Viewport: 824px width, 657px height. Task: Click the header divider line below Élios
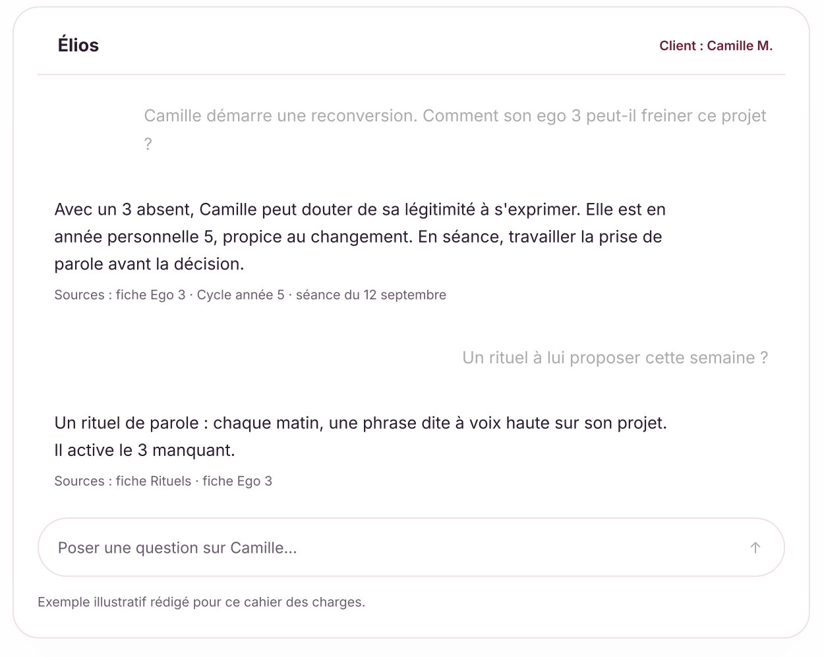411,74
